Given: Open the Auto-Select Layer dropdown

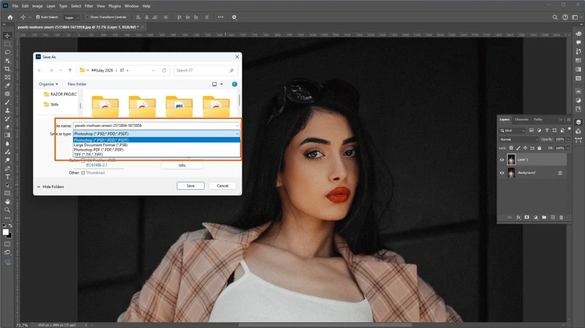Looking at the screenshot, I should (x=71, y=18).
